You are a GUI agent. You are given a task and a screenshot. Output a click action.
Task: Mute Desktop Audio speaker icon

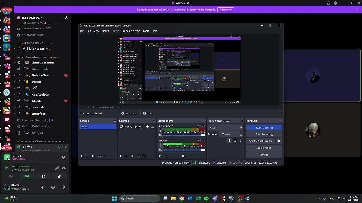161,135
